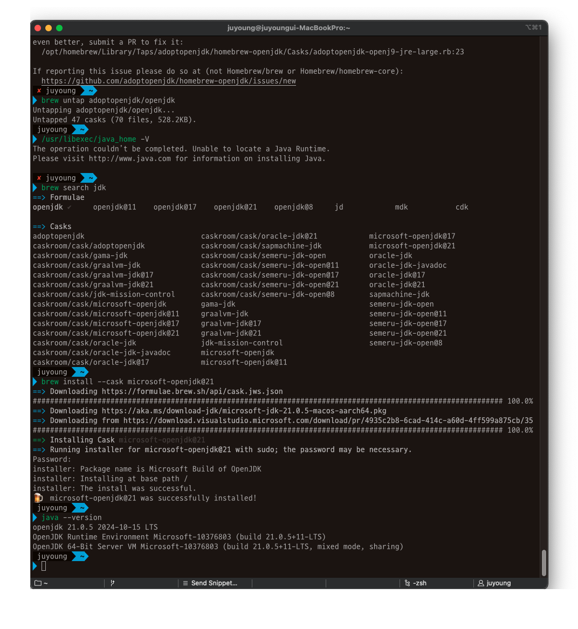Click the juyoung@juyoungui-MacBookPro window title
Image resolution: width=578 pixels, height=629 pixels.
coord(288,27)
